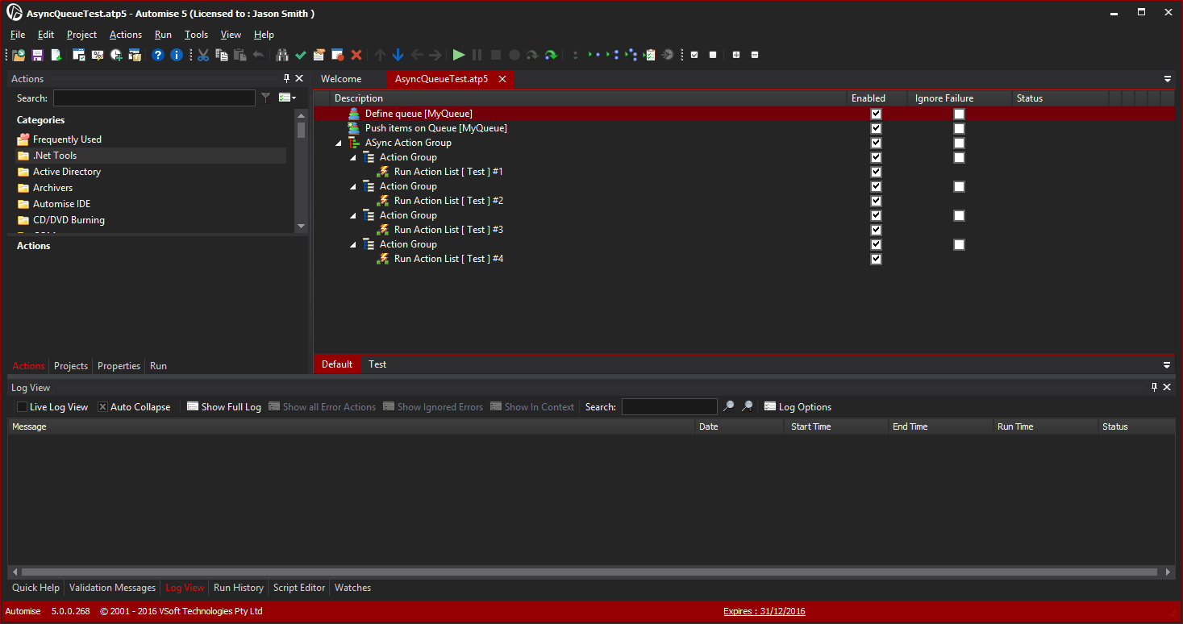Toggle Ignore Failure for Define queue [MyQueue]
The image size is (1183, 624).
pos(959,114)
